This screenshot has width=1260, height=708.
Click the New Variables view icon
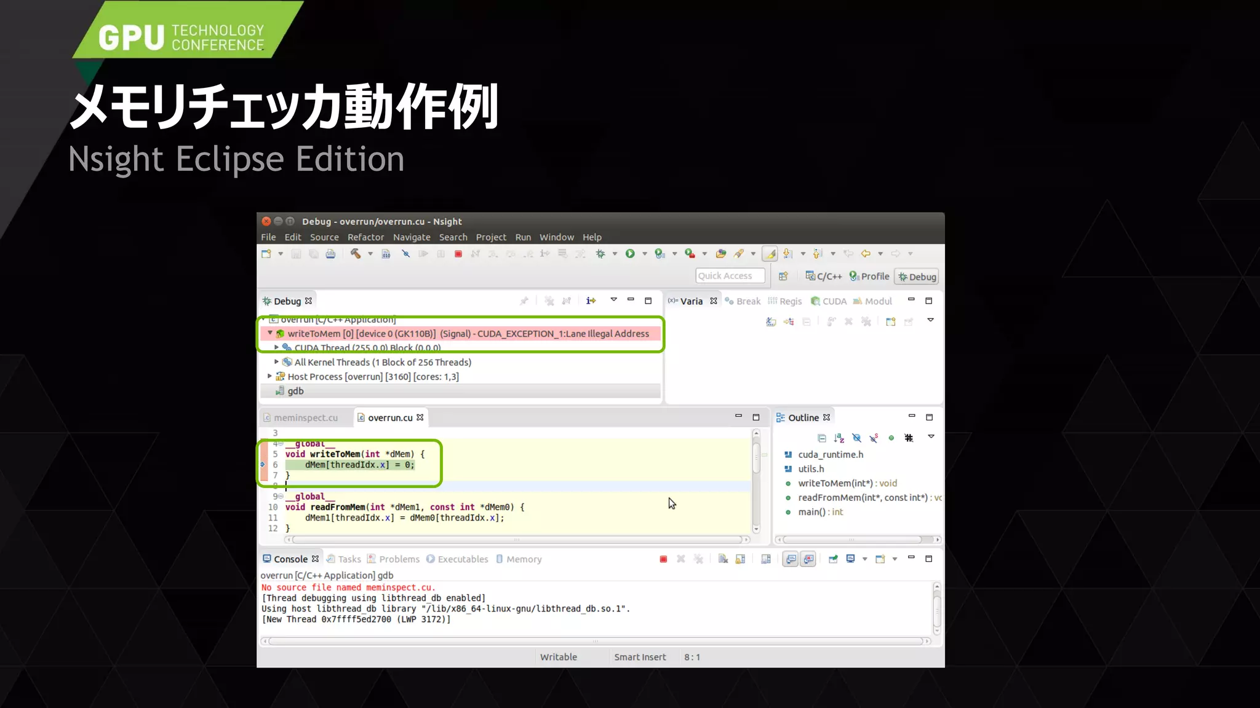[x=890, y=321]
